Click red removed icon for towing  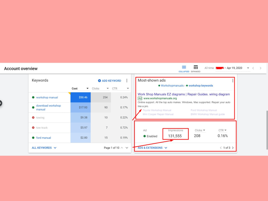click(x=33, y=118)
